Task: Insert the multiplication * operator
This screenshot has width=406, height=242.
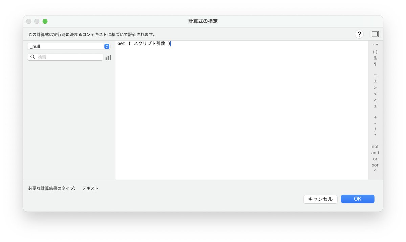Action: click(375, 136)
